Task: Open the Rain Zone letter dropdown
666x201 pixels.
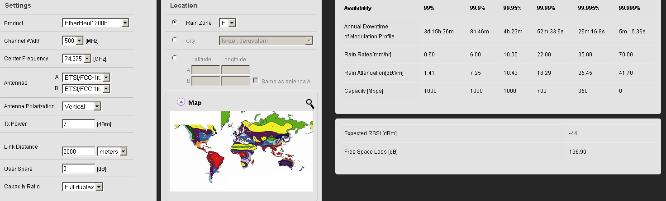Action: (x=227, y=23)
